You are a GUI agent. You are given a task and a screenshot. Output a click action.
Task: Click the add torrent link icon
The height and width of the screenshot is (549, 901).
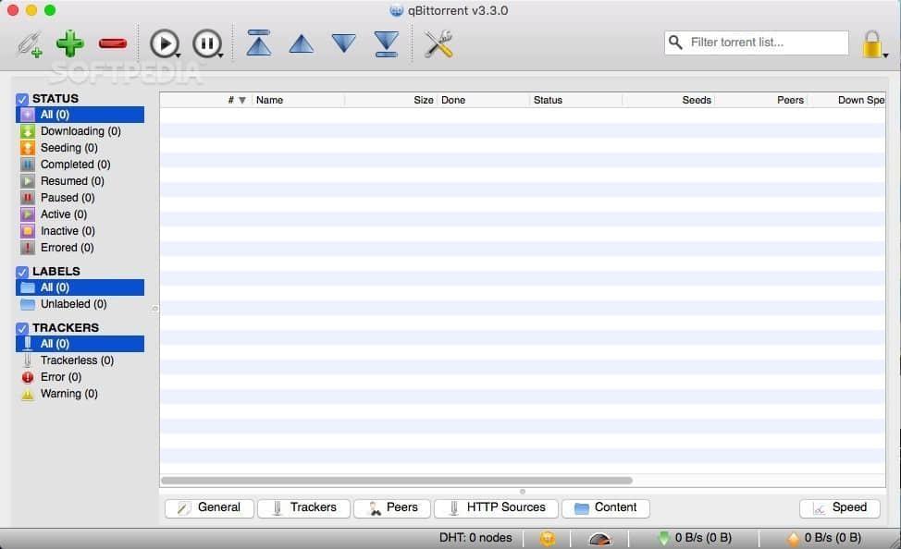[29, 43]
